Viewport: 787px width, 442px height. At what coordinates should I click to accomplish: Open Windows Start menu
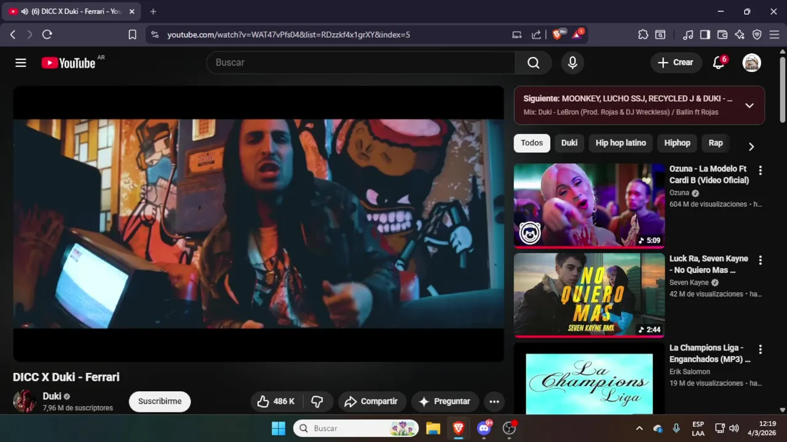279,428
